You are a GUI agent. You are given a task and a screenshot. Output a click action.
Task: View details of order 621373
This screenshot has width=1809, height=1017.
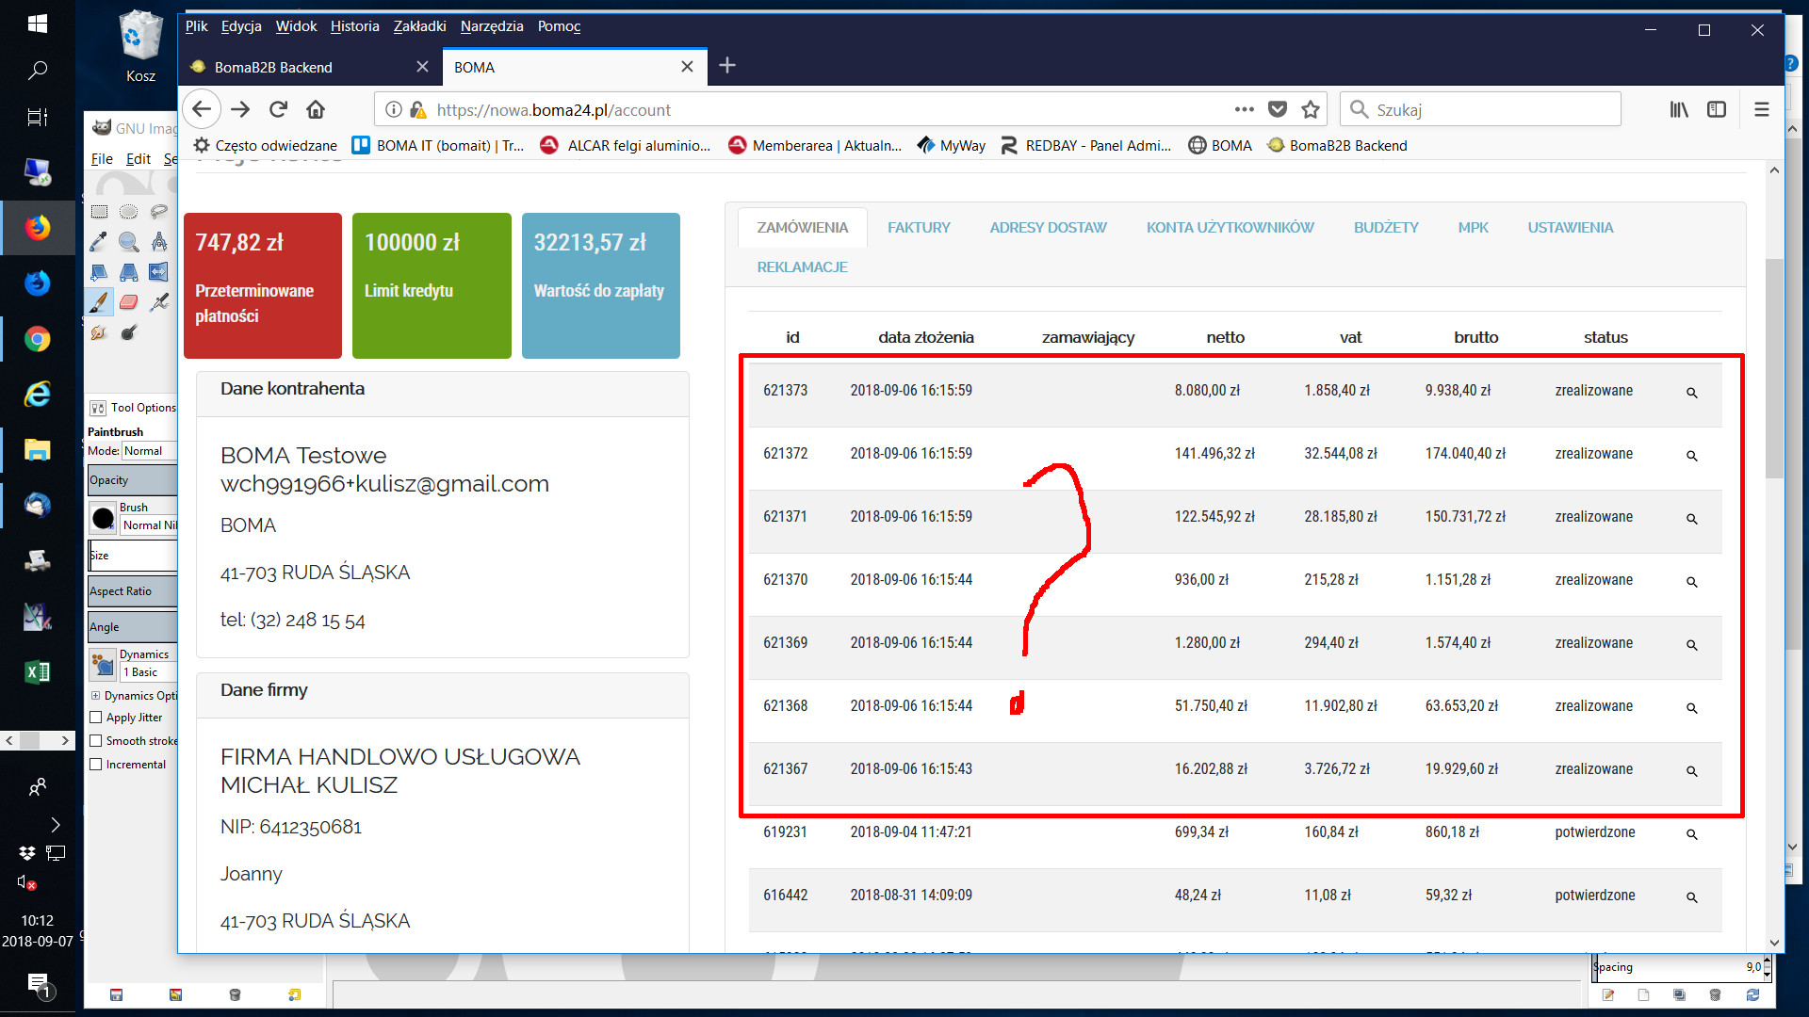point(1691,392)
